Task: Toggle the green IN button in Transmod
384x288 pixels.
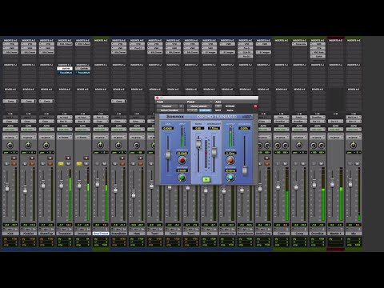Action: [x=206, y=179]
